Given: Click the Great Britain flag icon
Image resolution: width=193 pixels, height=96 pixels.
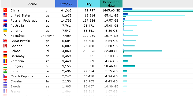Looking at the screenshot, I should point(5,41).
